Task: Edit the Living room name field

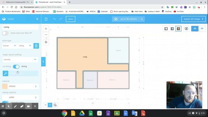Action: 20,27
